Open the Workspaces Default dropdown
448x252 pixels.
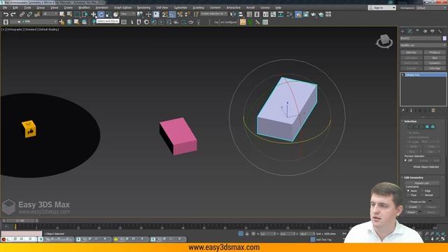coord(431,8)
